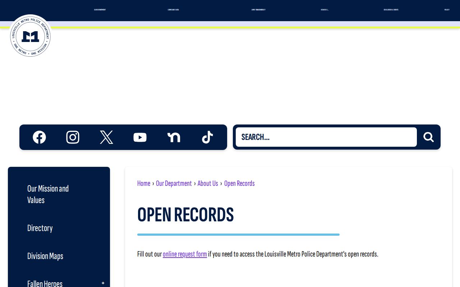Click the magnifying glass search button

pyautogui.click(x=428, y=137)
